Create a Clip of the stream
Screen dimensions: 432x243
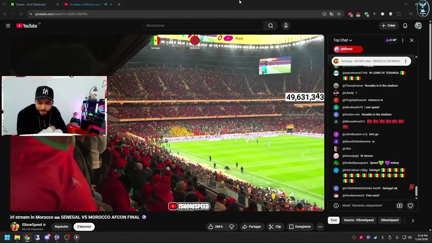(275, 227)
